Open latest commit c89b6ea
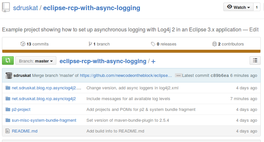 [219, 76]
